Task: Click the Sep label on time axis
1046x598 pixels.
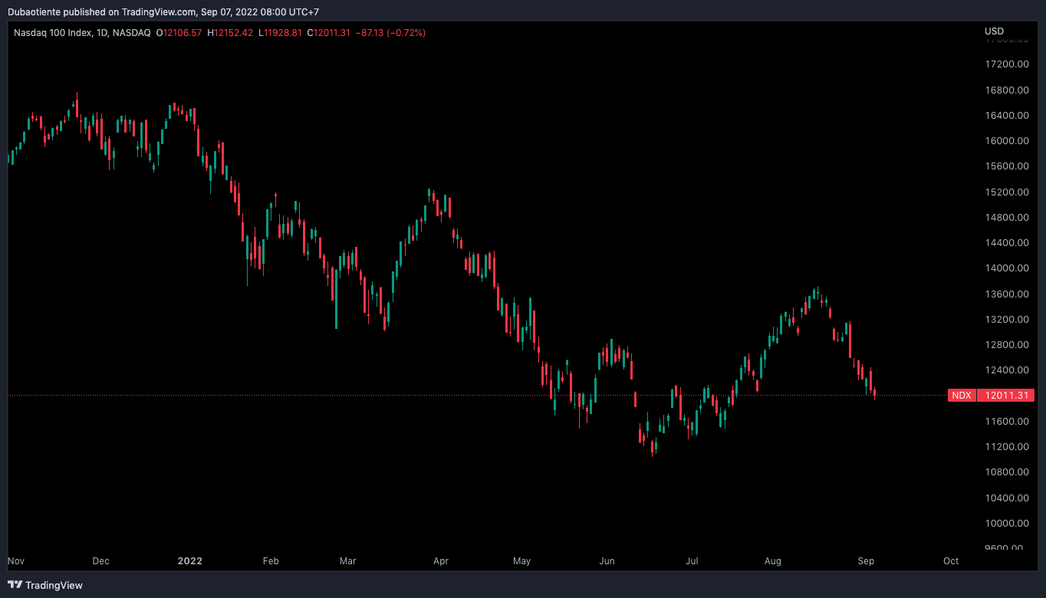Action: 866,561
